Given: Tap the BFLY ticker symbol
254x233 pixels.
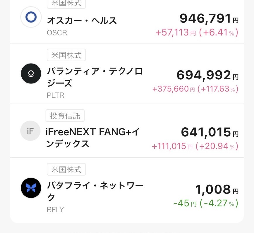Looking at the screenshot, I should click(55, 210).
